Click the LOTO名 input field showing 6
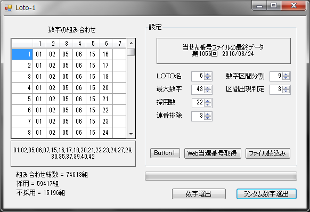 point(198,76)
